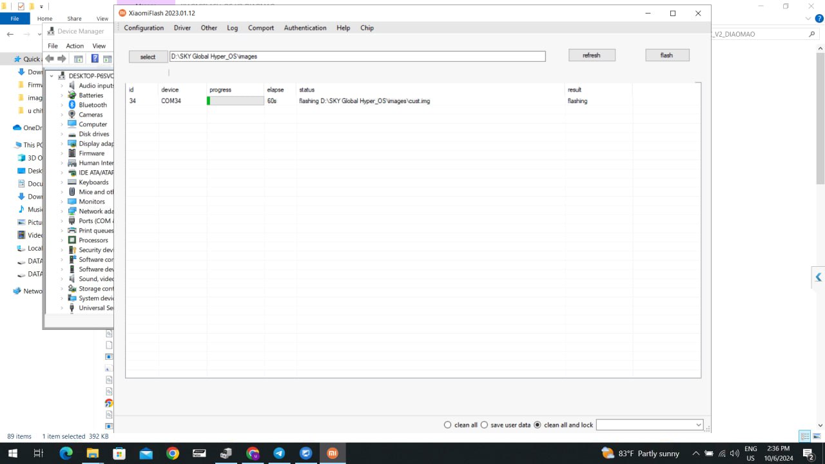Image resolution: width=825 pixels, height=464 pixels.
Task: Expand the Batteries node in Device Manager
Action: pyautogui.click(x=63, y=95)
